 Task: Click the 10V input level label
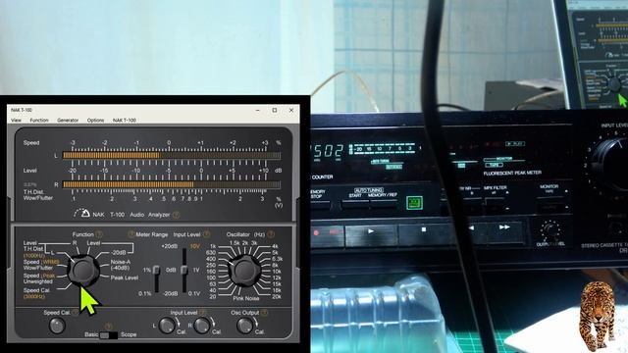pyautogui.click(x=194, y=246)
